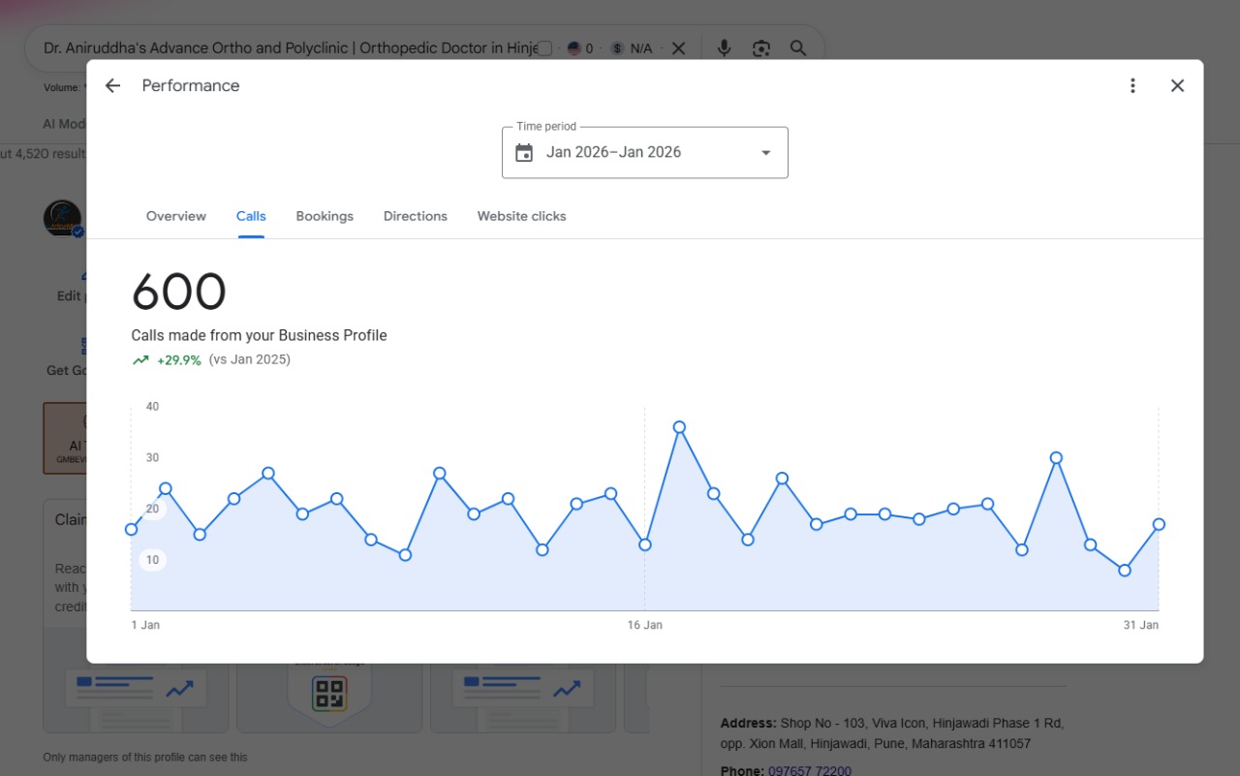Switch to the Overview tab
The image size is (1240, 776).
[x=176, y=216]
